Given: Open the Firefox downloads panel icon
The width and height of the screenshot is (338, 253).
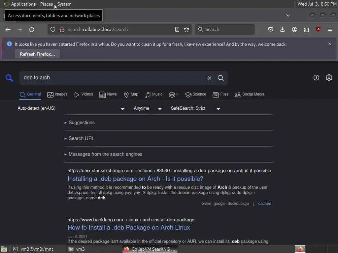Looking at the screenshot, I should [x=283, y=29].
